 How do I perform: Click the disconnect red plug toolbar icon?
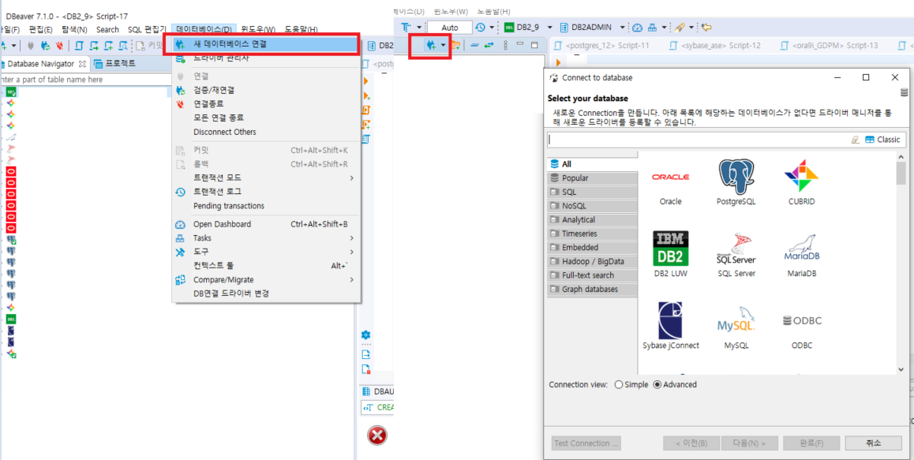[59, 46]
